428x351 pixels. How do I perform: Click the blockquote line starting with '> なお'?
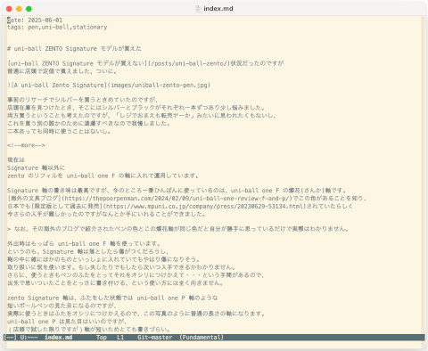[177, 229]
